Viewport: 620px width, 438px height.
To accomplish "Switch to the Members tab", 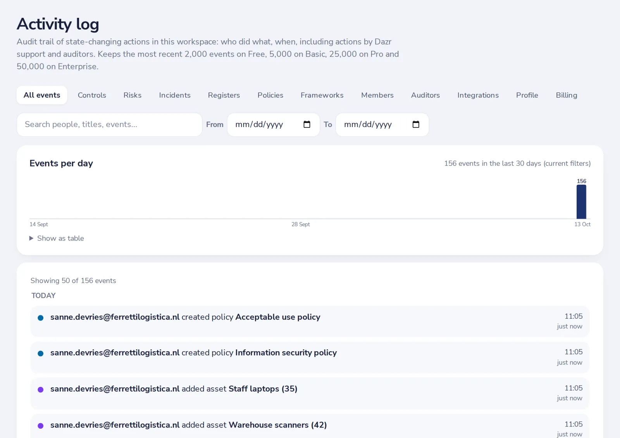I will tap(377, 95).
